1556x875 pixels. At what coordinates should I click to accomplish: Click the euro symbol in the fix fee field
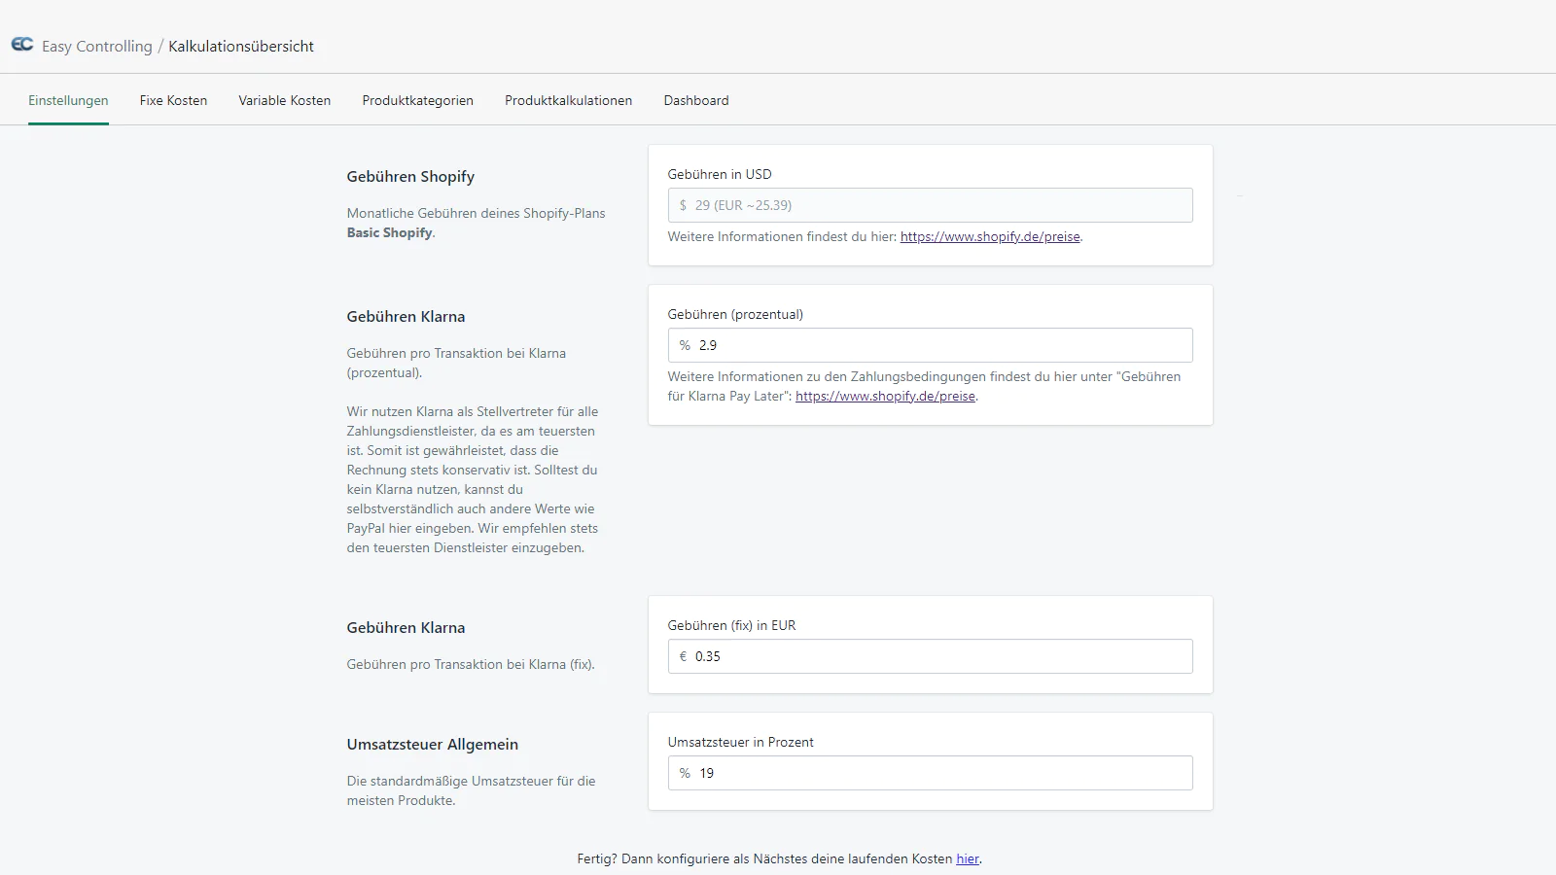coord(683,656)
